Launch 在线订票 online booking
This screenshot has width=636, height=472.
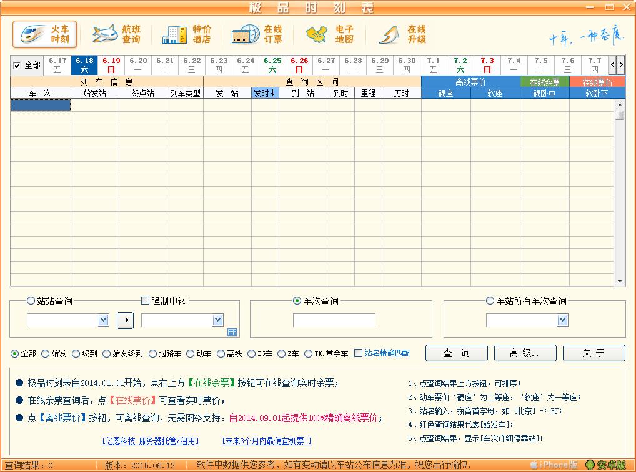click(x=257, y=34)
